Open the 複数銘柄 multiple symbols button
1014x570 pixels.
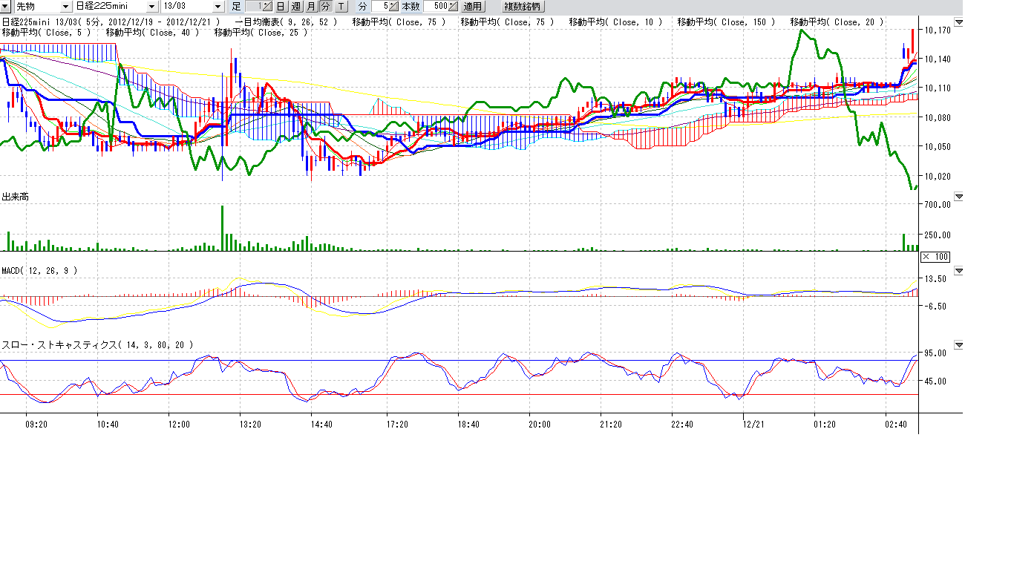(x=523, y=7)
